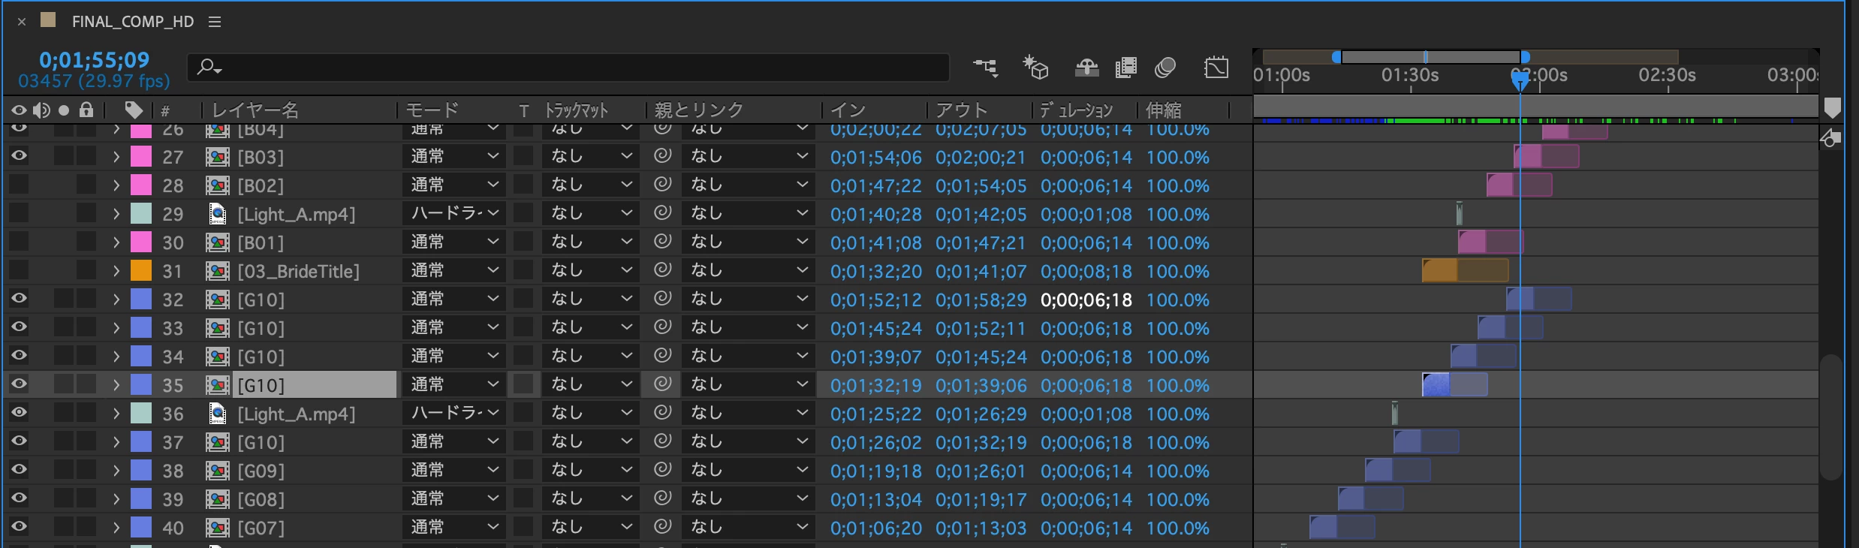
Task: Click the In point 0;01;54;06 of layer 27
Action: pyautogui.click(x=876, y=158)
